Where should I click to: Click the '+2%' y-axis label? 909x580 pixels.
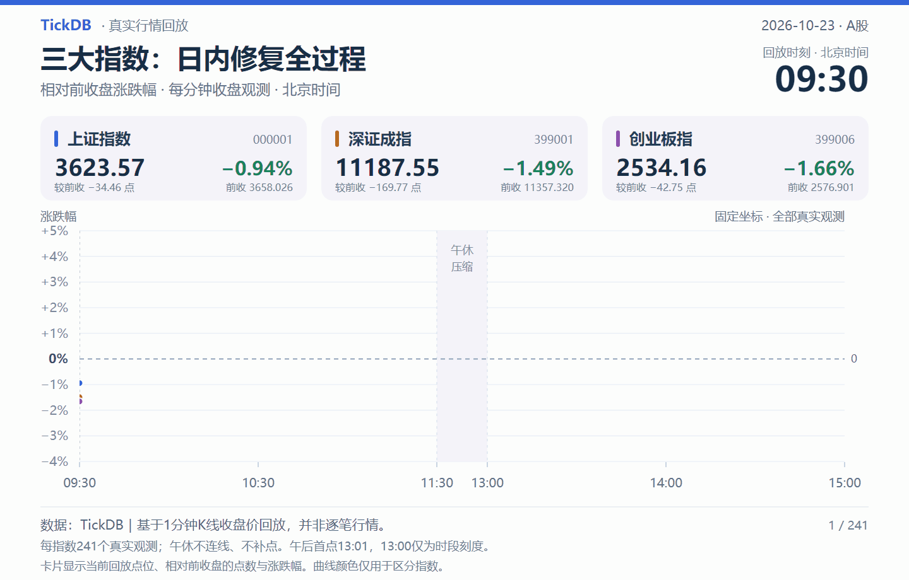coord(55,308)
